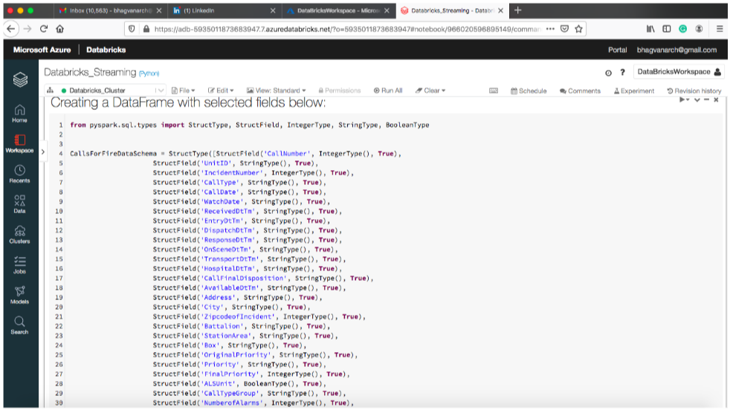
Task: Open the page actions three-dot menu
Action: 550,29
